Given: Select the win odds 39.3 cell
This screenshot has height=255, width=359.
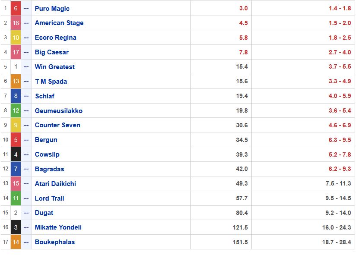Looking at the screenshot, I should tap(221, 154).
